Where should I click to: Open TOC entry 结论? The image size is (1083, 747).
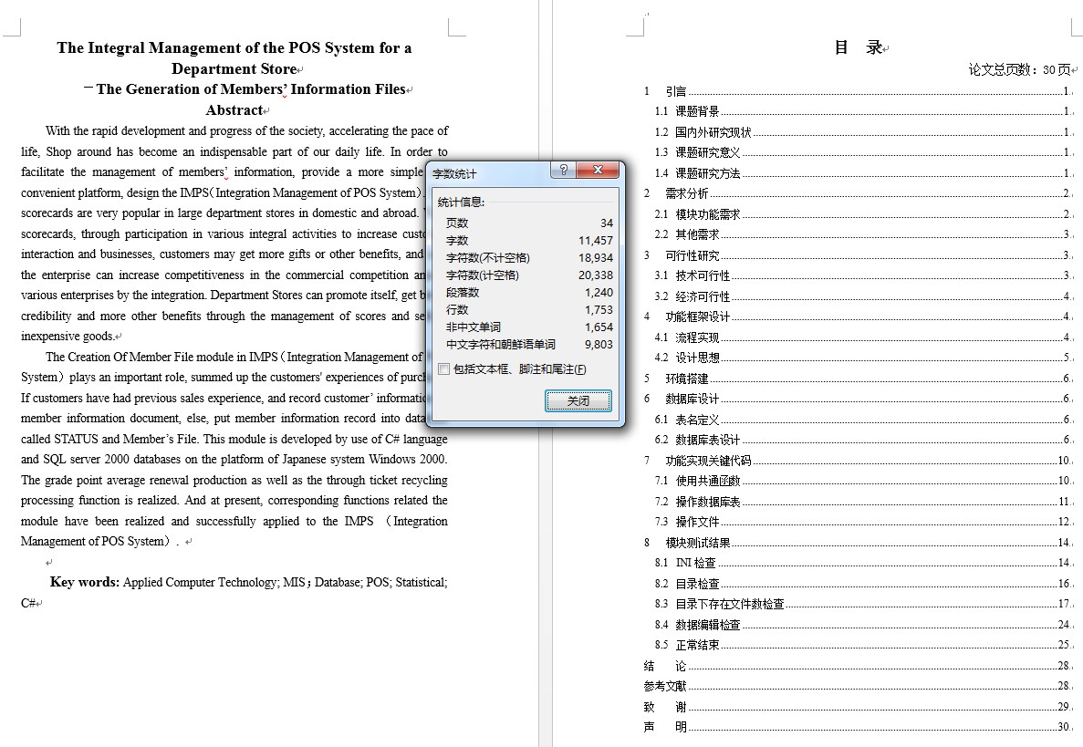click(857, 666)
